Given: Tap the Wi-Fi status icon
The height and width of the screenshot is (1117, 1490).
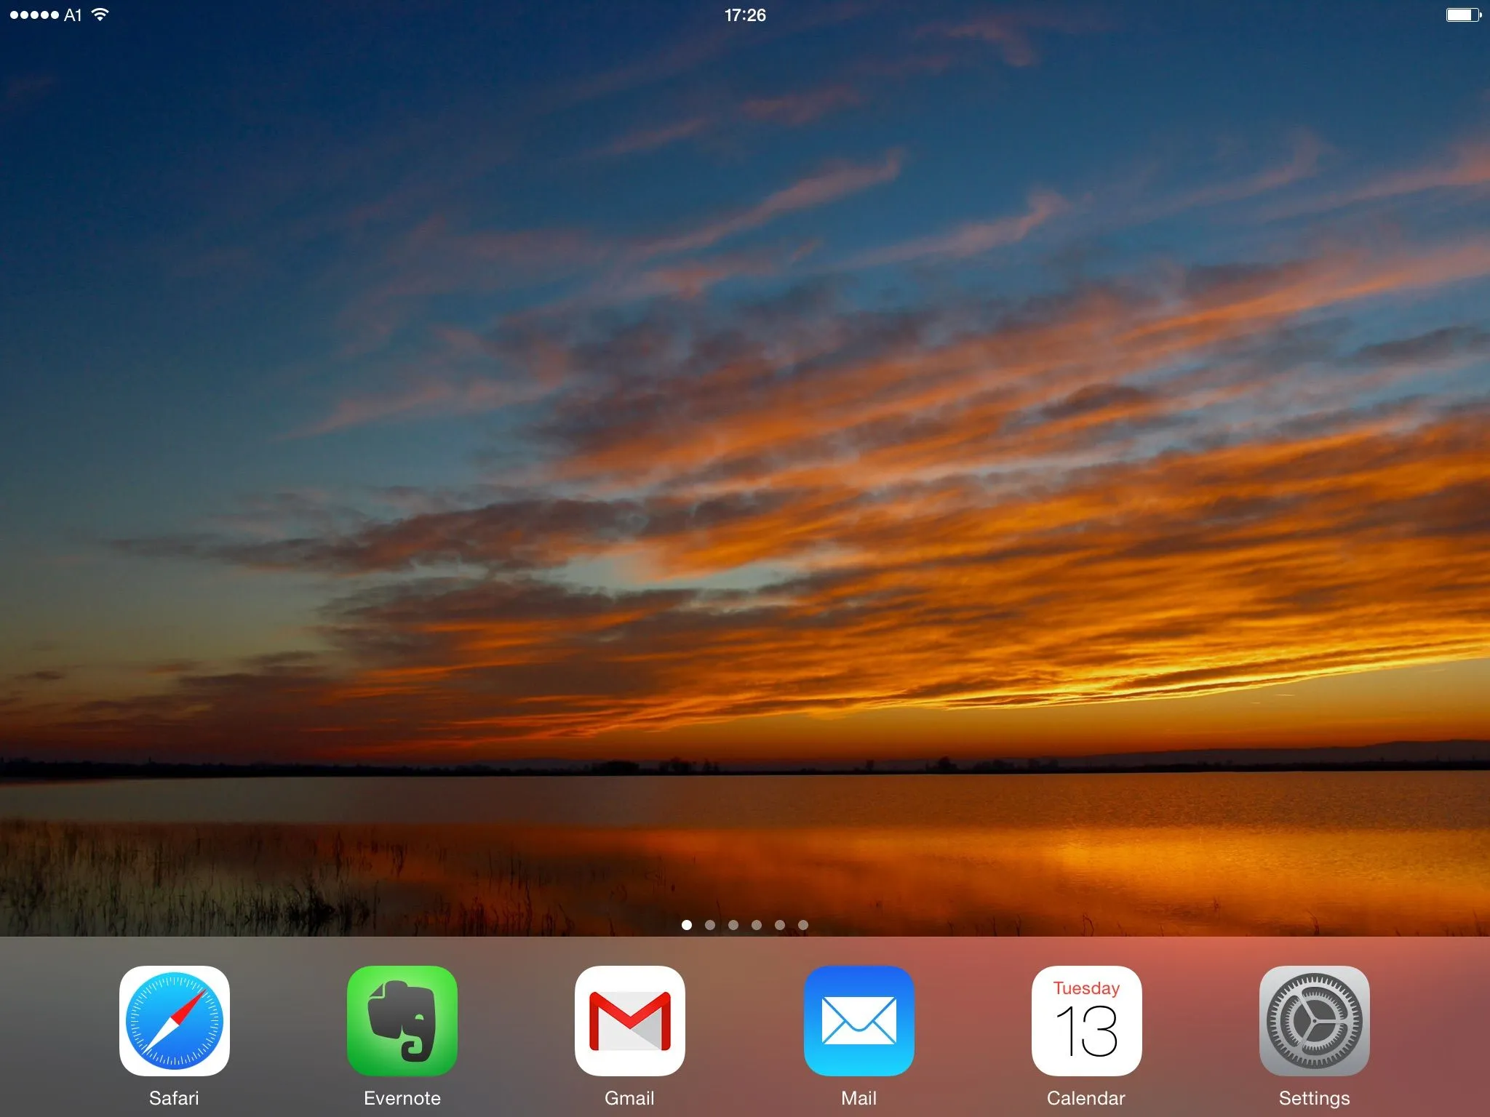Looking at the screenshot, I should tap(100, 15).
